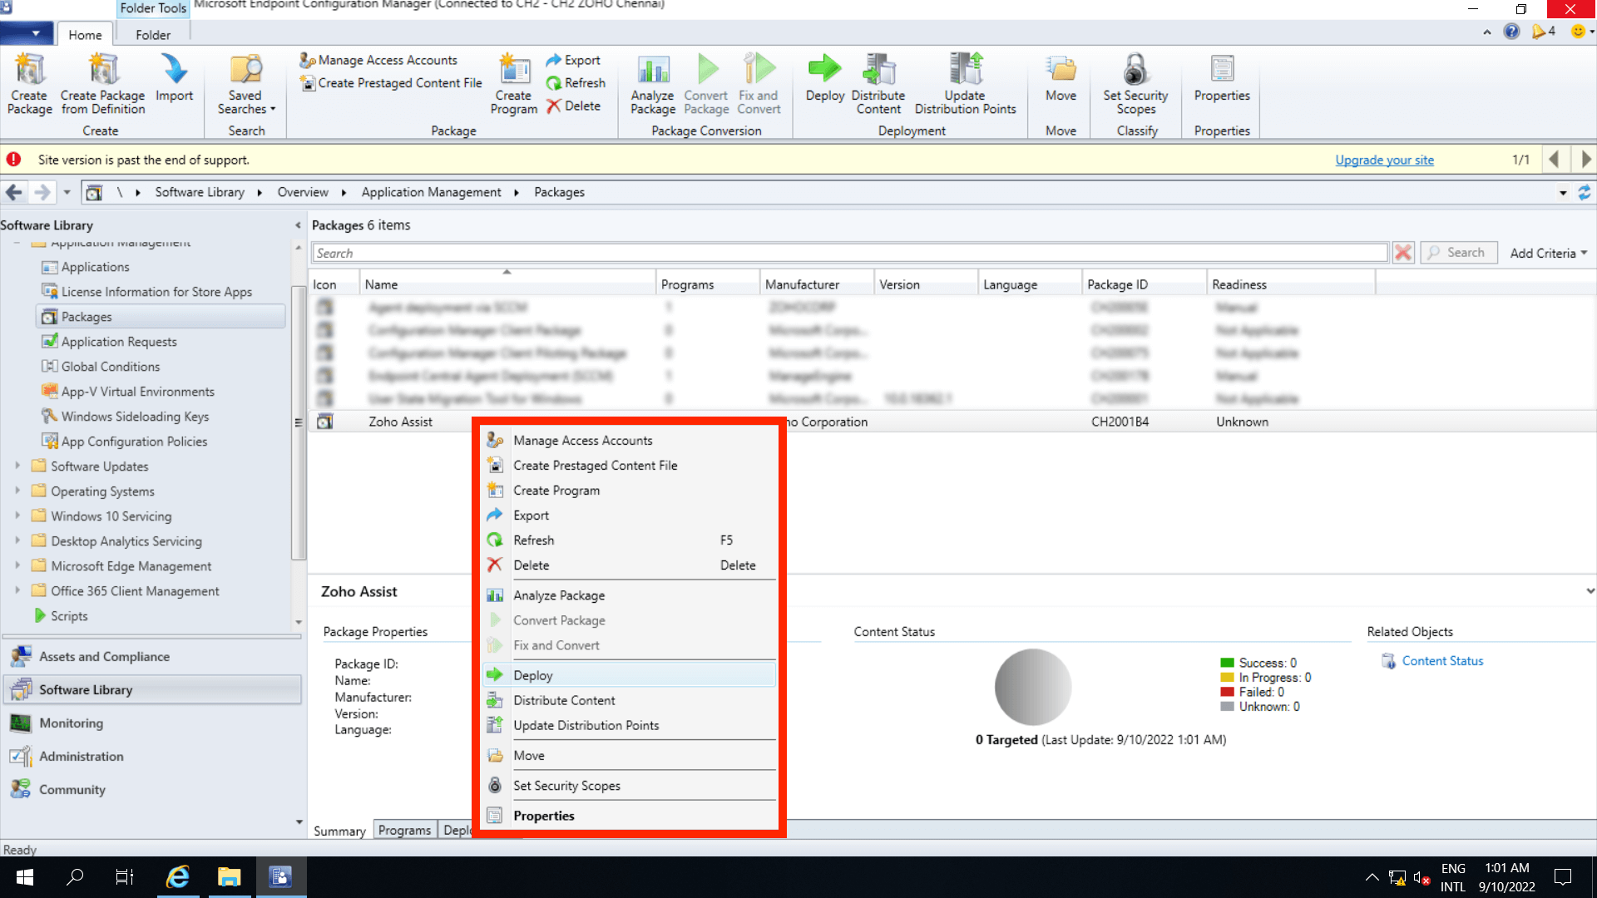Switch to the Folder ribbon tab

[152, 35]
